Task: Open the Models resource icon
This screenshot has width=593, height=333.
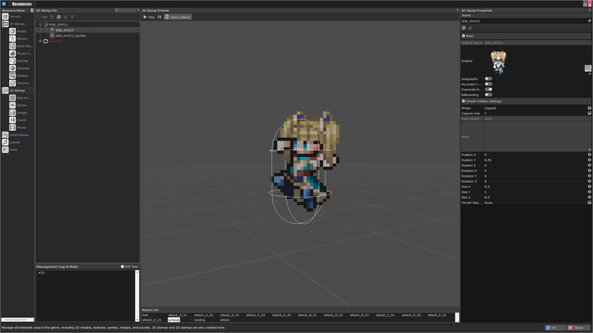Action: click(13, 31)
